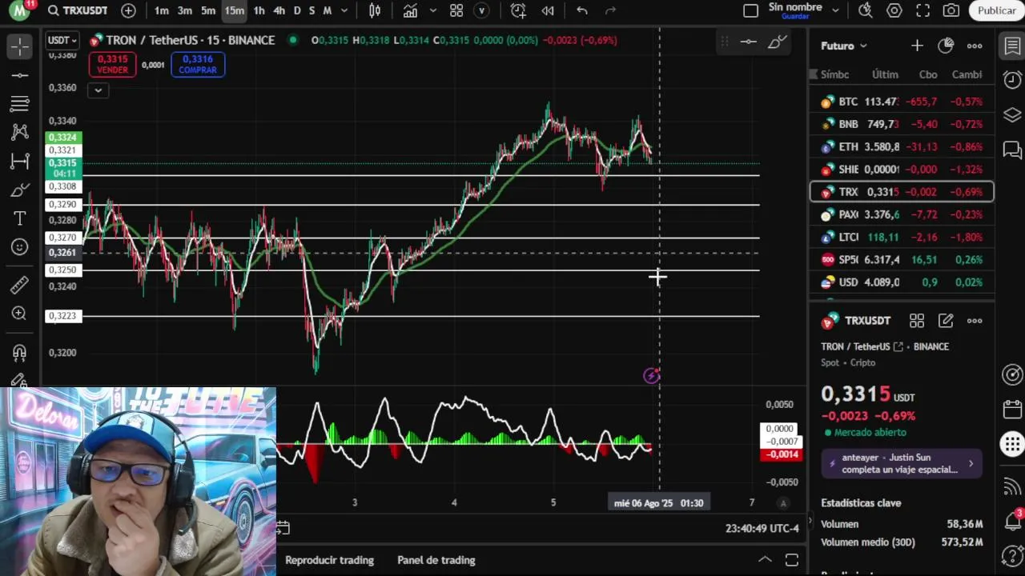Open the Panel de trading tab
The height and width of the screenshot is (576, 1025).
pyautogui.click(x=436, y=560)
